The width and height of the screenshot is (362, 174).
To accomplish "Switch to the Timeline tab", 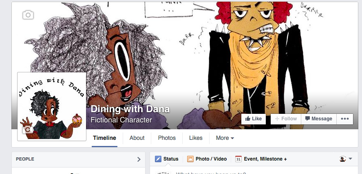I will tap(105, 138).
